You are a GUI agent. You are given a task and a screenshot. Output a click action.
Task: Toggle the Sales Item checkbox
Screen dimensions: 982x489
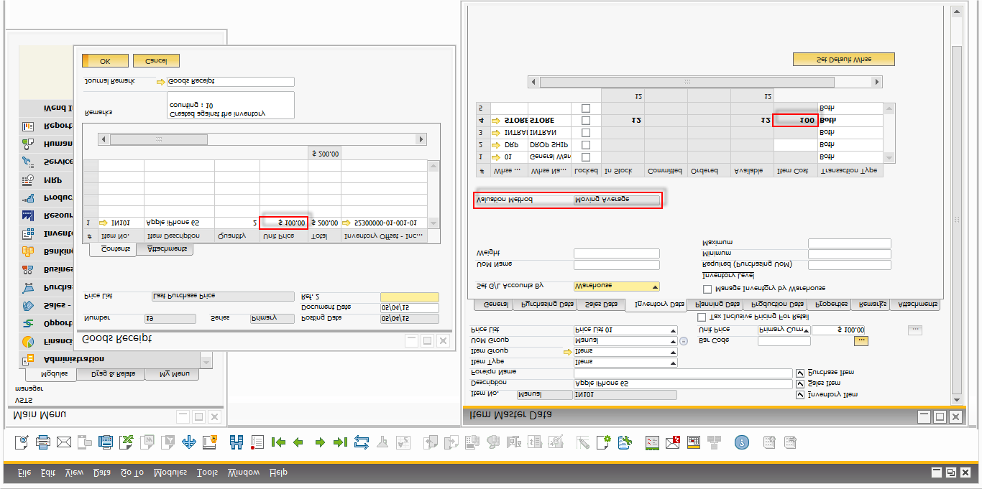click(800, 383)
